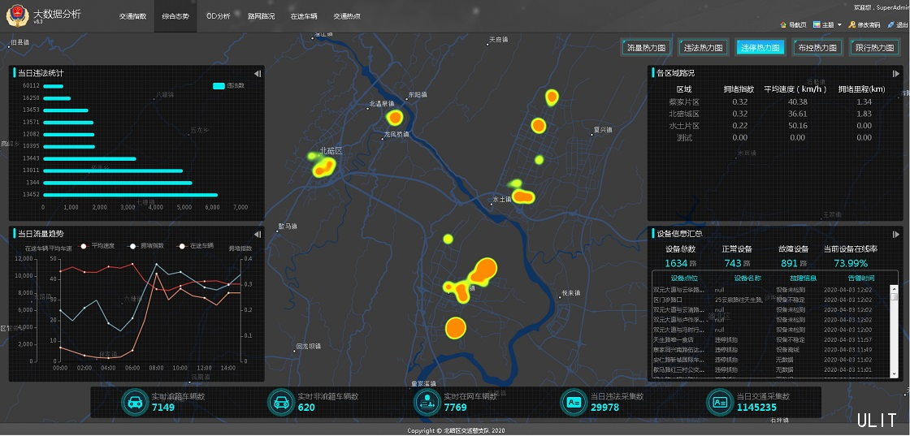Collapse the 设备信息汇总 panel

[896, 233]
